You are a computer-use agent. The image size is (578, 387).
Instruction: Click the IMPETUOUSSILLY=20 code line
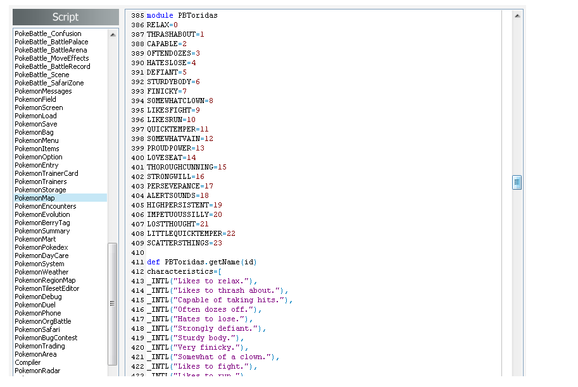[184, 214]
